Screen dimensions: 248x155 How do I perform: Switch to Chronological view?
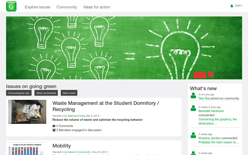19,93
